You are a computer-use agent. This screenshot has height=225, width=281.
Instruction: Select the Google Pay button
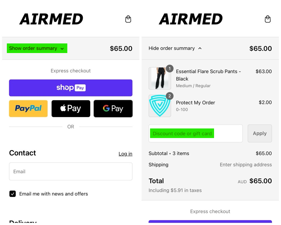coord(113,109)
